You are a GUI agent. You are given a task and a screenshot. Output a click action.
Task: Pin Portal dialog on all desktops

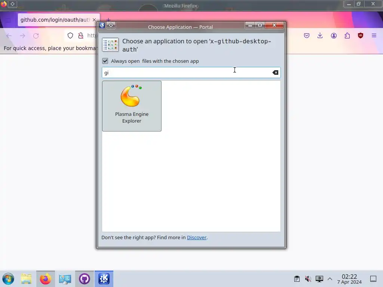pos(111,25)
